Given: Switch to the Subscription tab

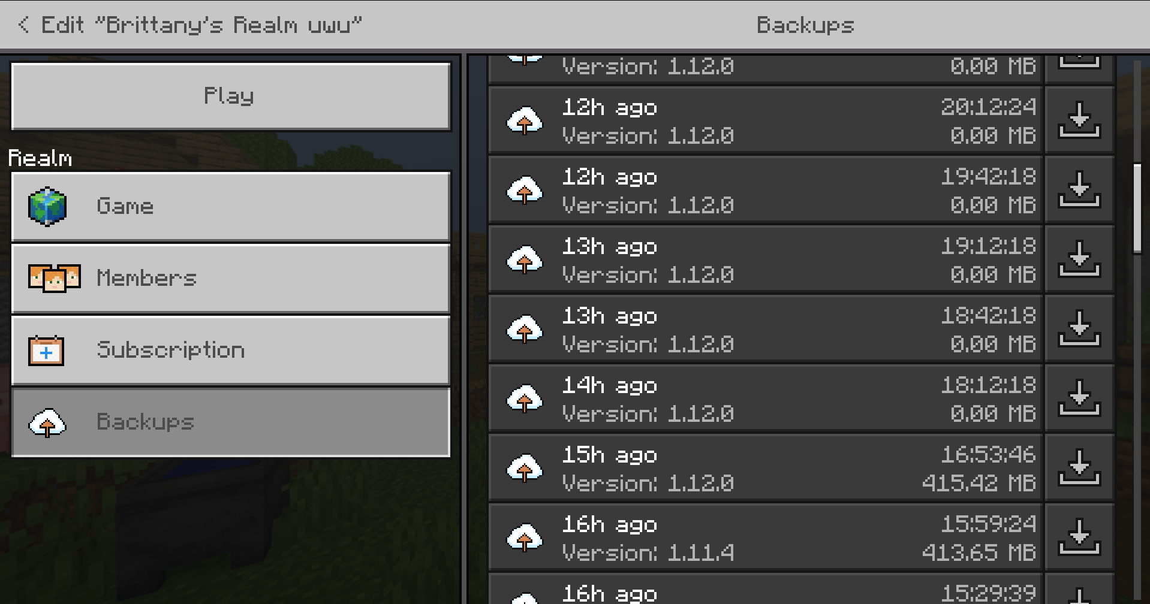Looking at the screenshot, I should pos(231,351).
